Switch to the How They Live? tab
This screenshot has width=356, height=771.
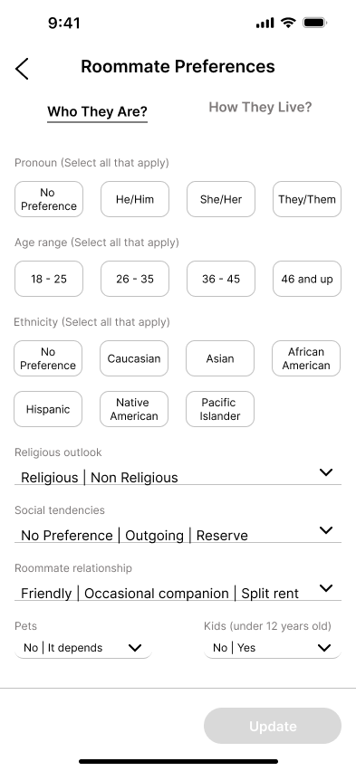[260, 107]
